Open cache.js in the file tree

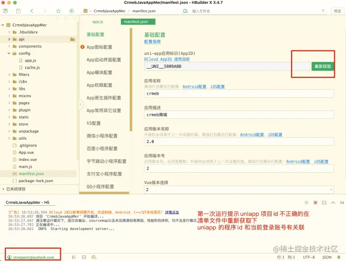(x=32, y=68)
